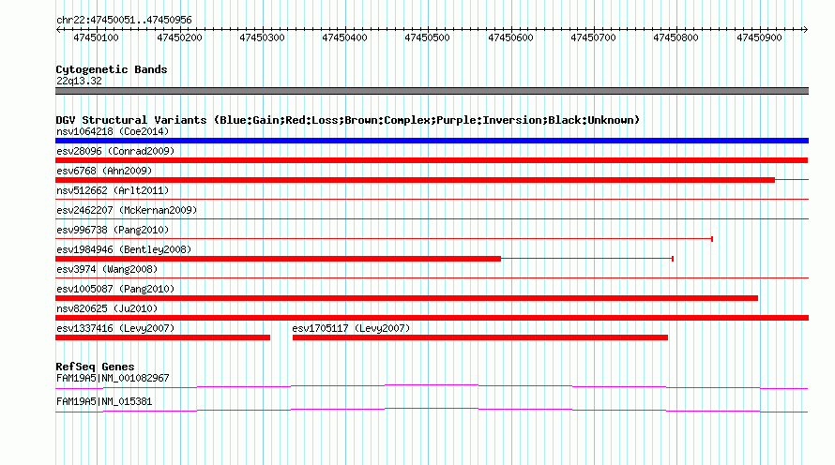
Task: Click the FAM19A5|NM_015381 gene label
Action: 104,401
